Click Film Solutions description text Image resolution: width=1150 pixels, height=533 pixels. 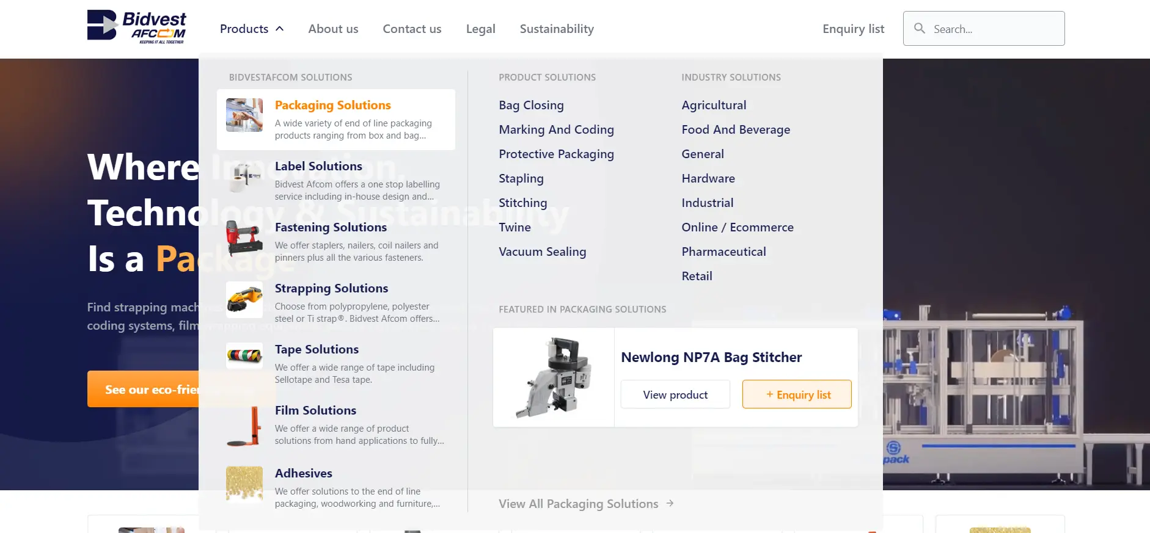tap(360, 435)
